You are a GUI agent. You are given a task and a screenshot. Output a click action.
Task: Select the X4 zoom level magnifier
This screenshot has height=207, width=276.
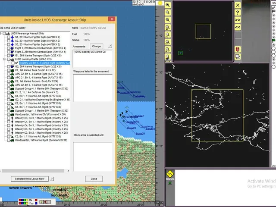click(x=168, y=42)
